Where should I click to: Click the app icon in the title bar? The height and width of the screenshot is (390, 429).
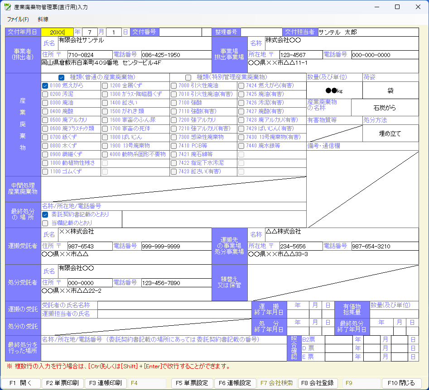point(8,7)
